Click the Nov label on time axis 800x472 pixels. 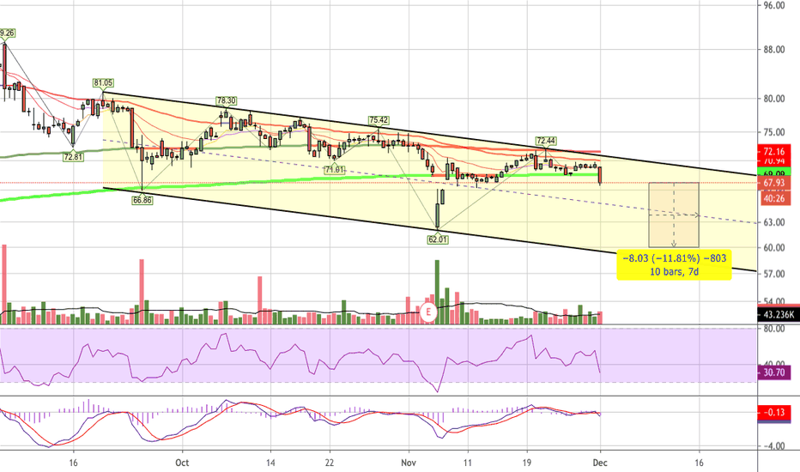pos(409,463)
